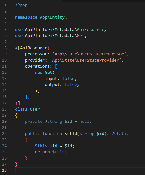Click the '<?php' opening tag
The image size is (145, 175).
21,5
